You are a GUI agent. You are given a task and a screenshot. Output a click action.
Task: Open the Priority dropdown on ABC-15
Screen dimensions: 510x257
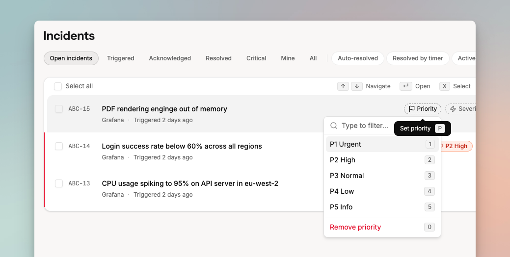click(x=423, y=109)
